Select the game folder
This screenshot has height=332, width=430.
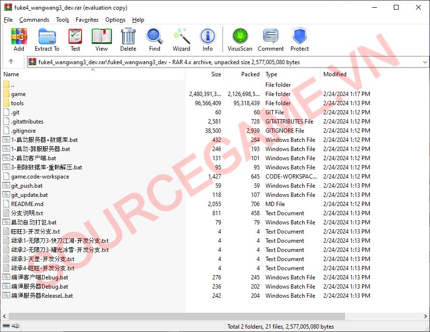click(x=18, y=94)
